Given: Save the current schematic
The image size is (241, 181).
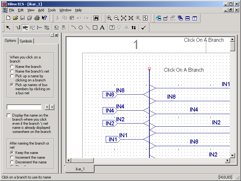Looking at the screenshot, I should tap(23, 18).
